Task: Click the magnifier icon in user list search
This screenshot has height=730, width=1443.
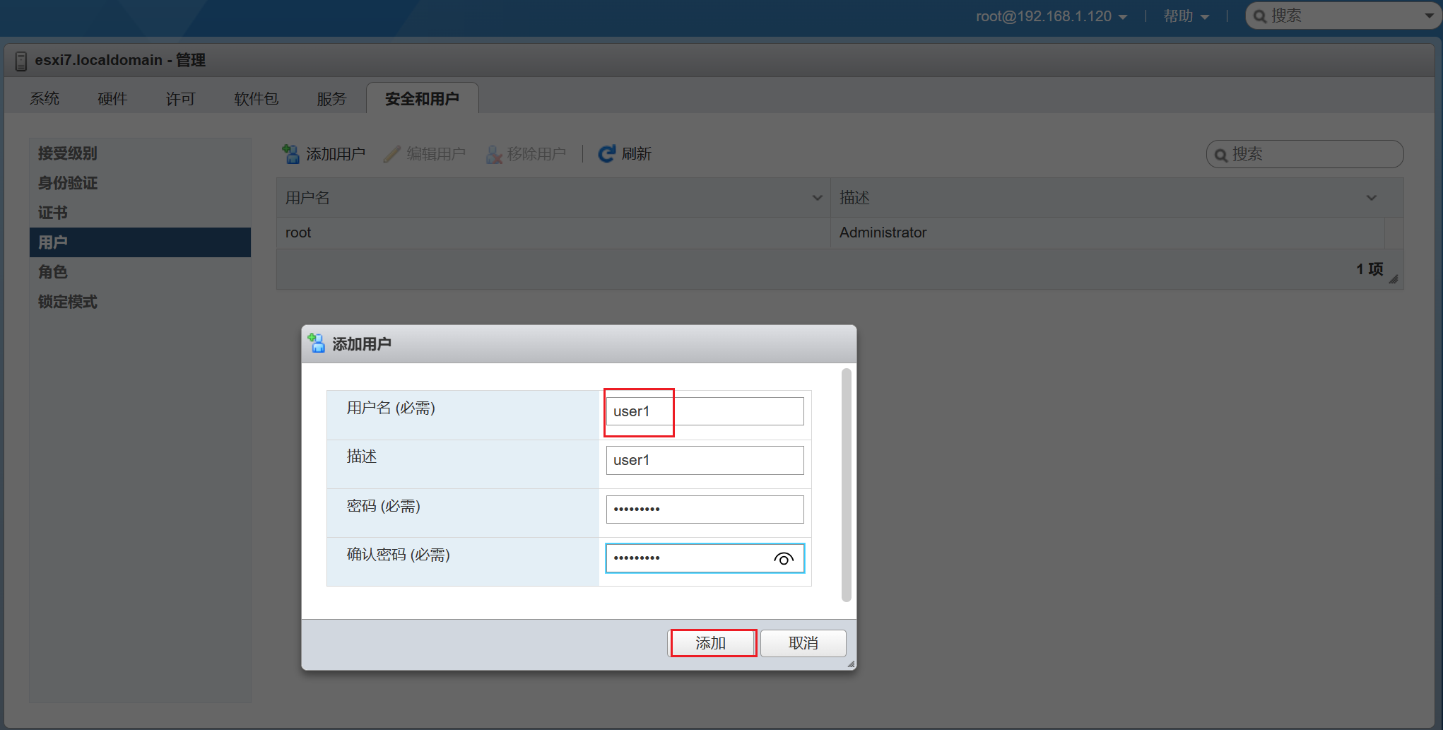Action: 1220,155
